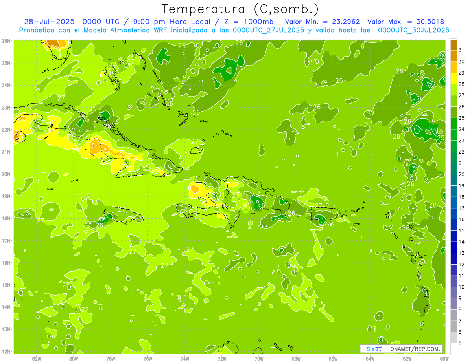The width and height of the screenshot is (472, 364).
Task: Click the "80W" longitude axis label
Action: click(x=74, y=359)
